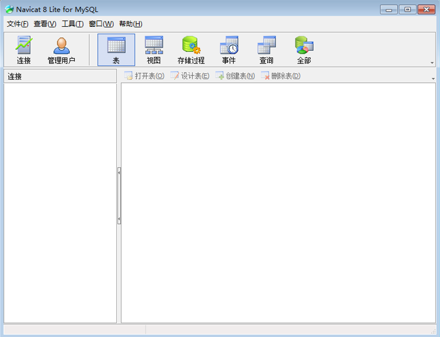Expand main toolbar overflow arrow
The height and width of the screenshot is (337, 440).
click(432, 63)
